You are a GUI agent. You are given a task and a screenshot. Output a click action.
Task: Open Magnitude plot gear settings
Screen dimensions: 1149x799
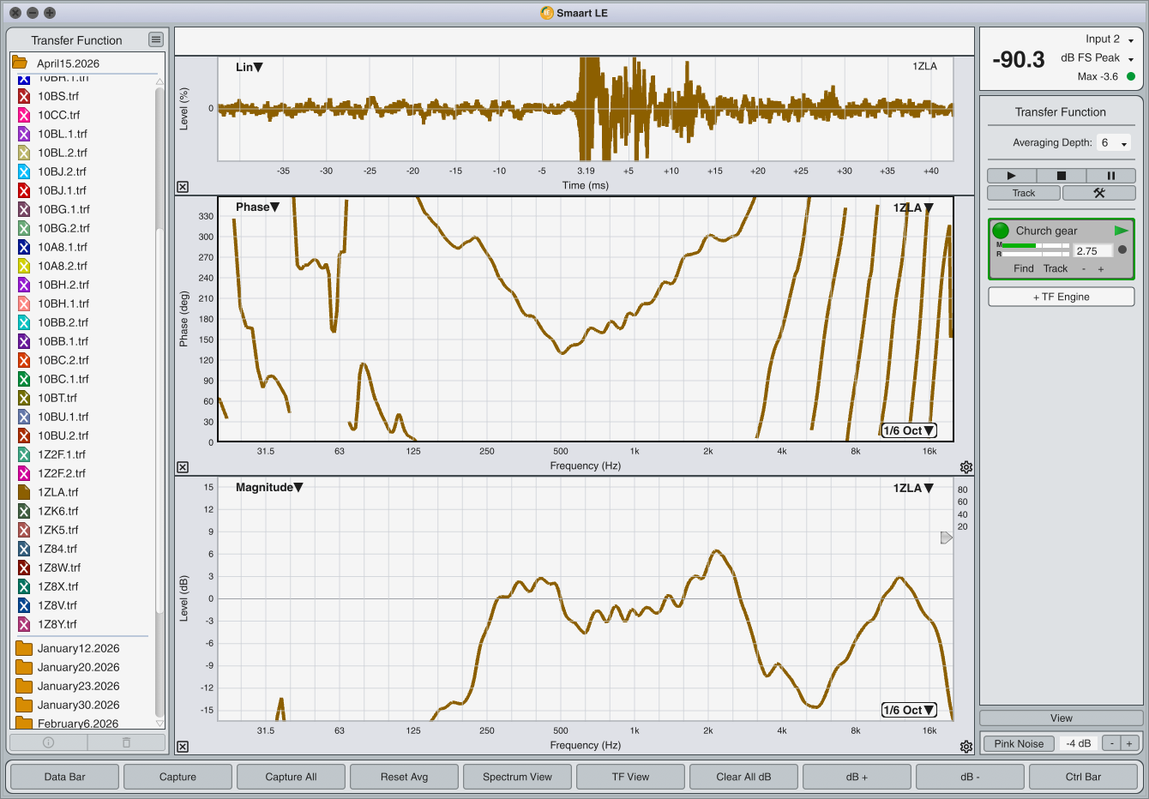[966, 747]
